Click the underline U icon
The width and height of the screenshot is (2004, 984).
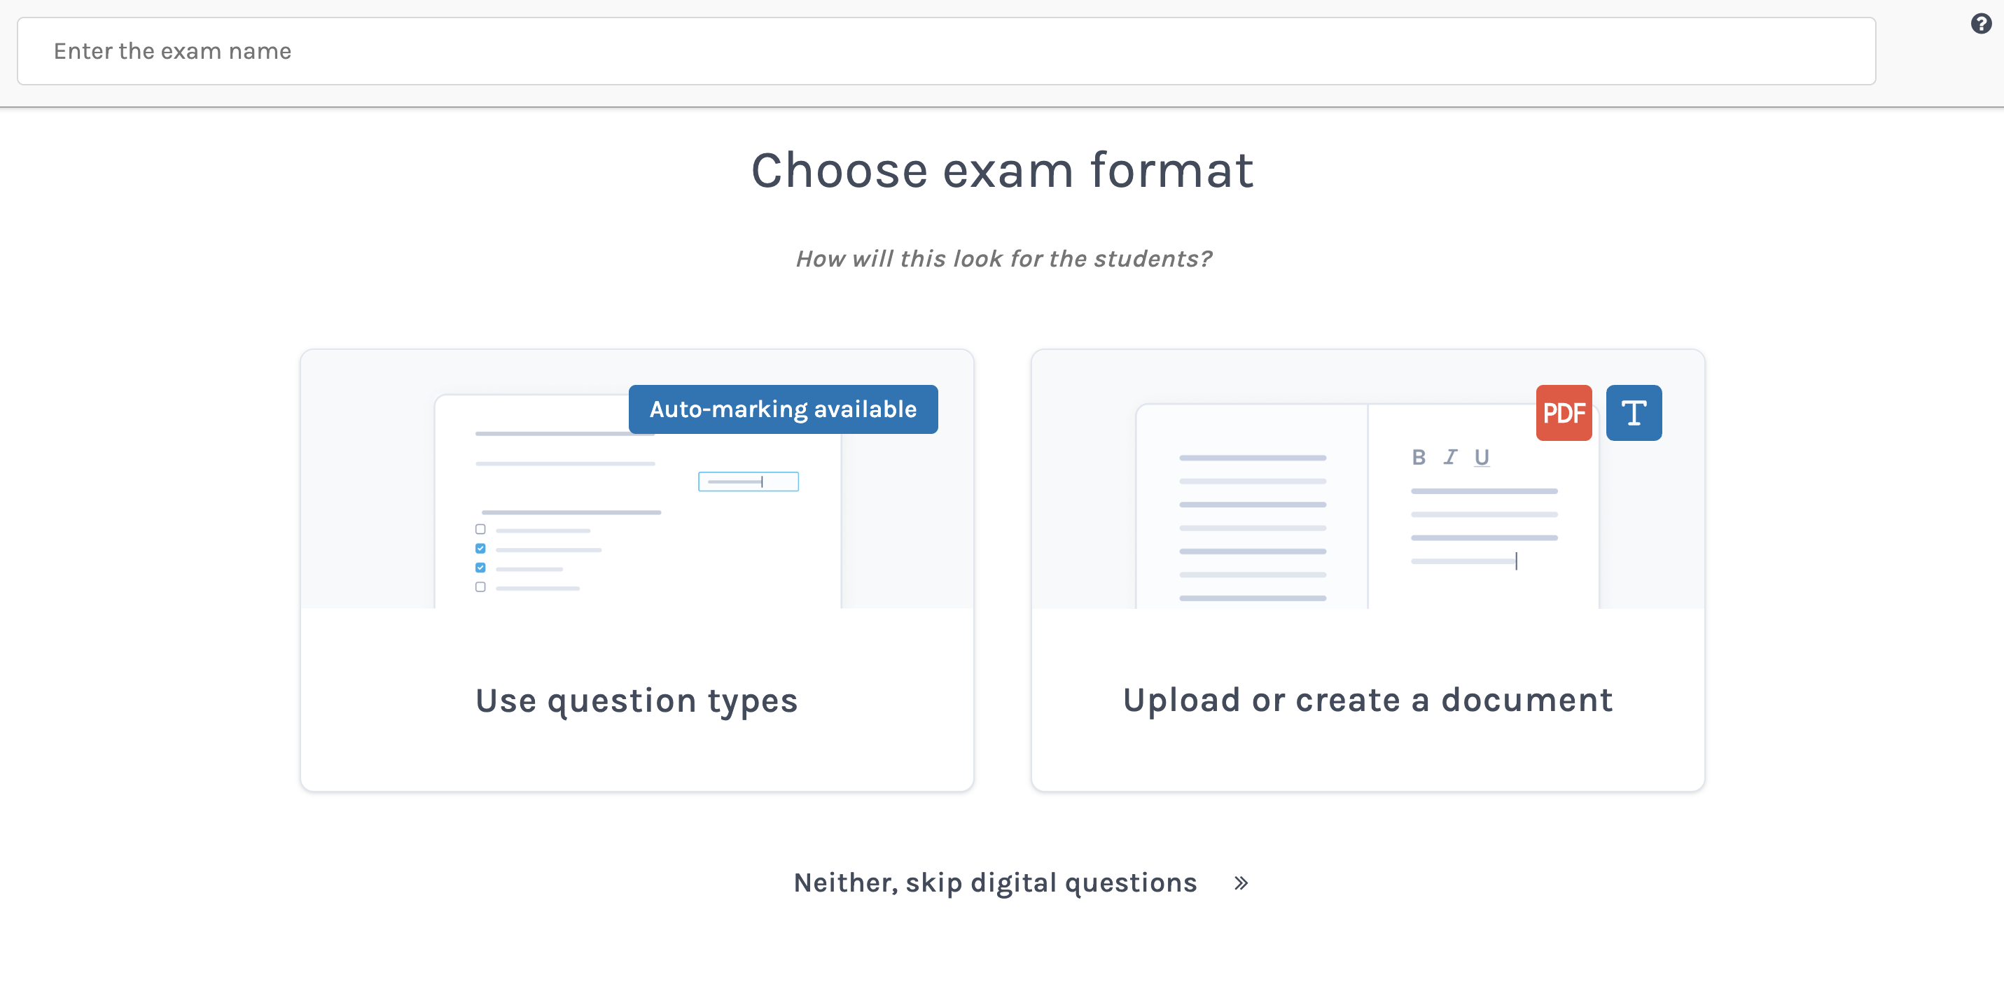[1481, 458]
